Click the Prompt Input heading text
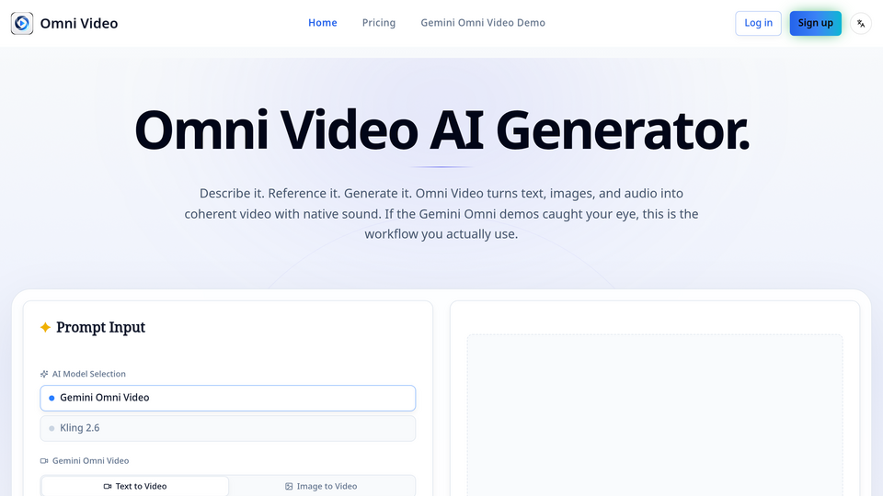Image resolution: width=883 pixels, height=496 pixels. [x=101, y=327]
